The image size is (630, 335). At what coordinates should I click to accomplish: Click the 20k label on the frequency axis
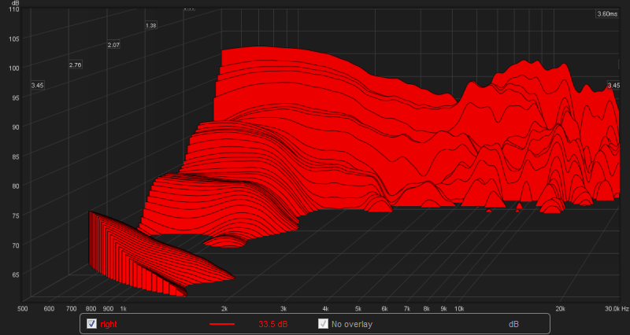point(560,309)
